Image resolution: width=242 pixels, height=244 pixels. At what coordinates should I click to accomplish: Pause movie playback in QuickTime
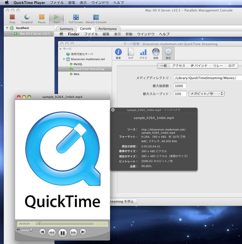63,233
